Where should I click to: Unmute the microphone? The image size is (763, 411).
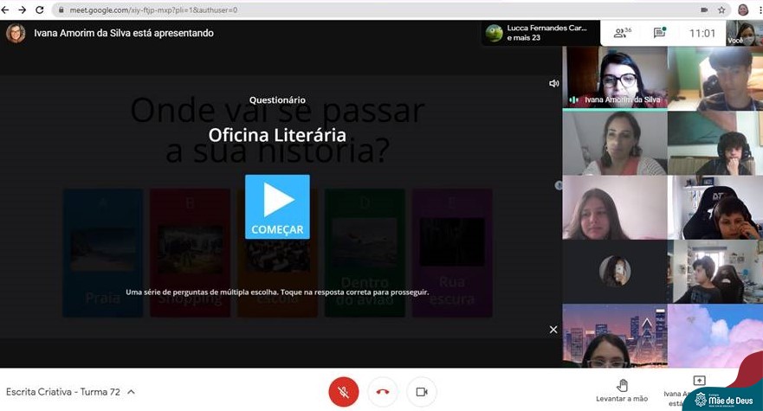coord(343,392)
